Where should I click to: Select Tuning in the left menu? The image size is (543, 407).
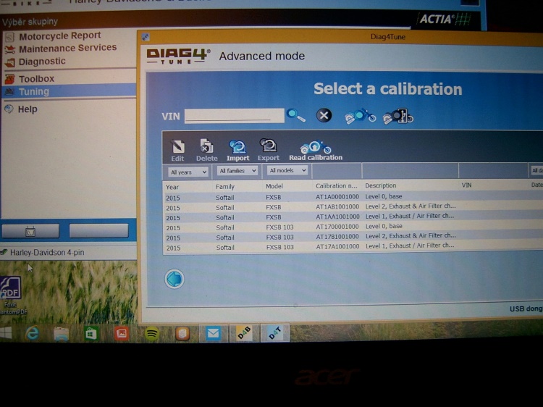pyautogui.click(x=34, y=91)
